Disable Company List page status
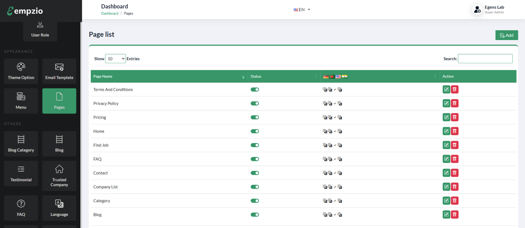 coord(255,187)
